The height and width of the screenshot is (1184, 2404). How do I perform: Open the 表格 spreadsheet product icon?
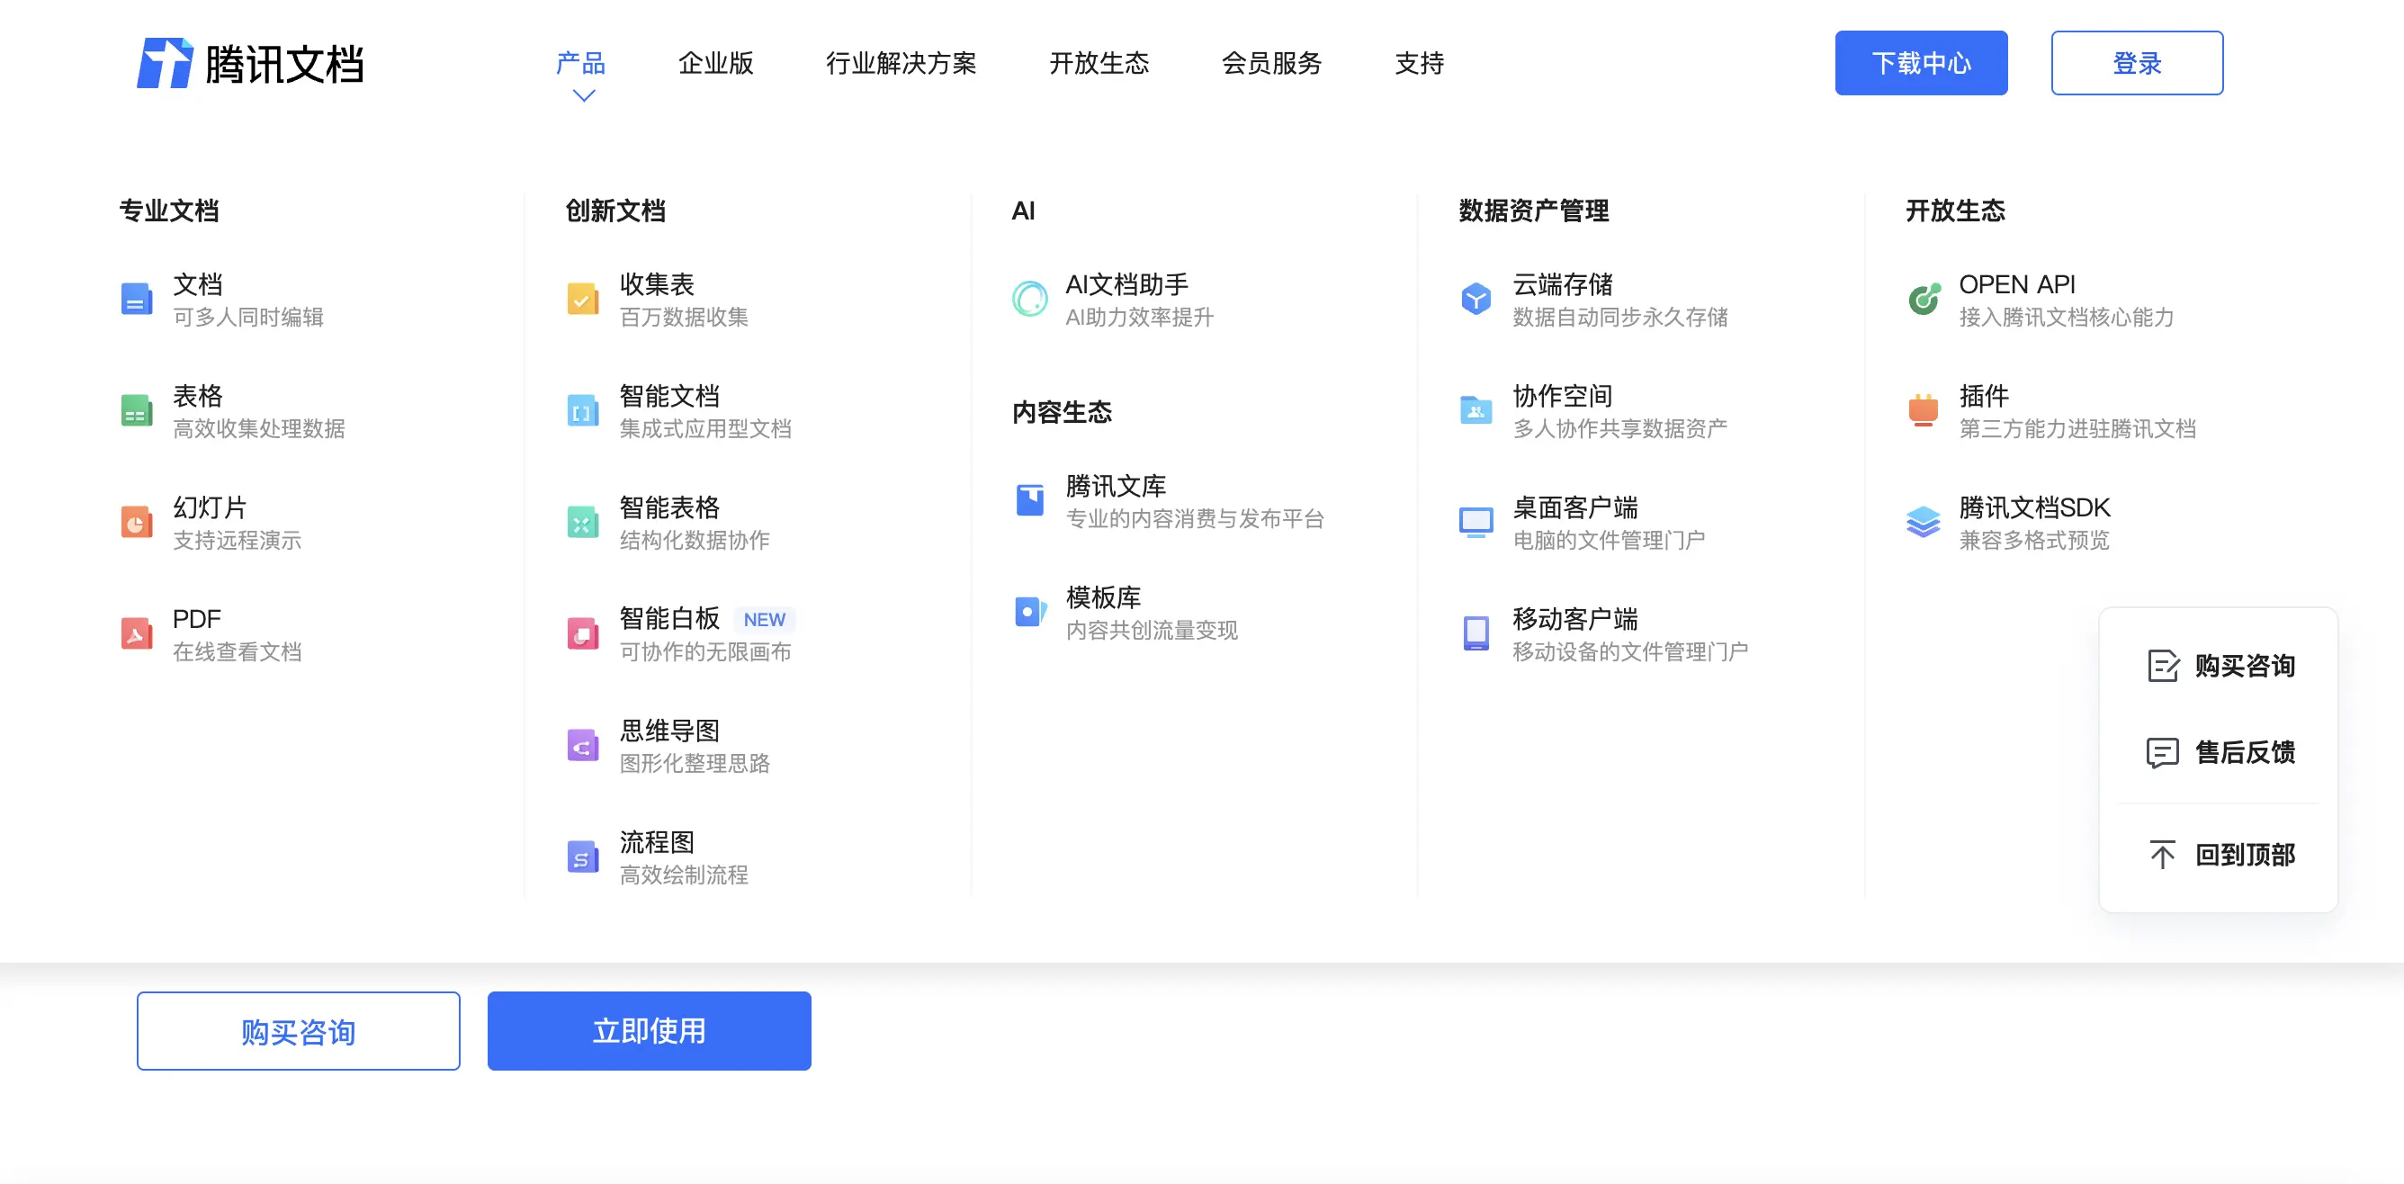[x=137, y=410]
